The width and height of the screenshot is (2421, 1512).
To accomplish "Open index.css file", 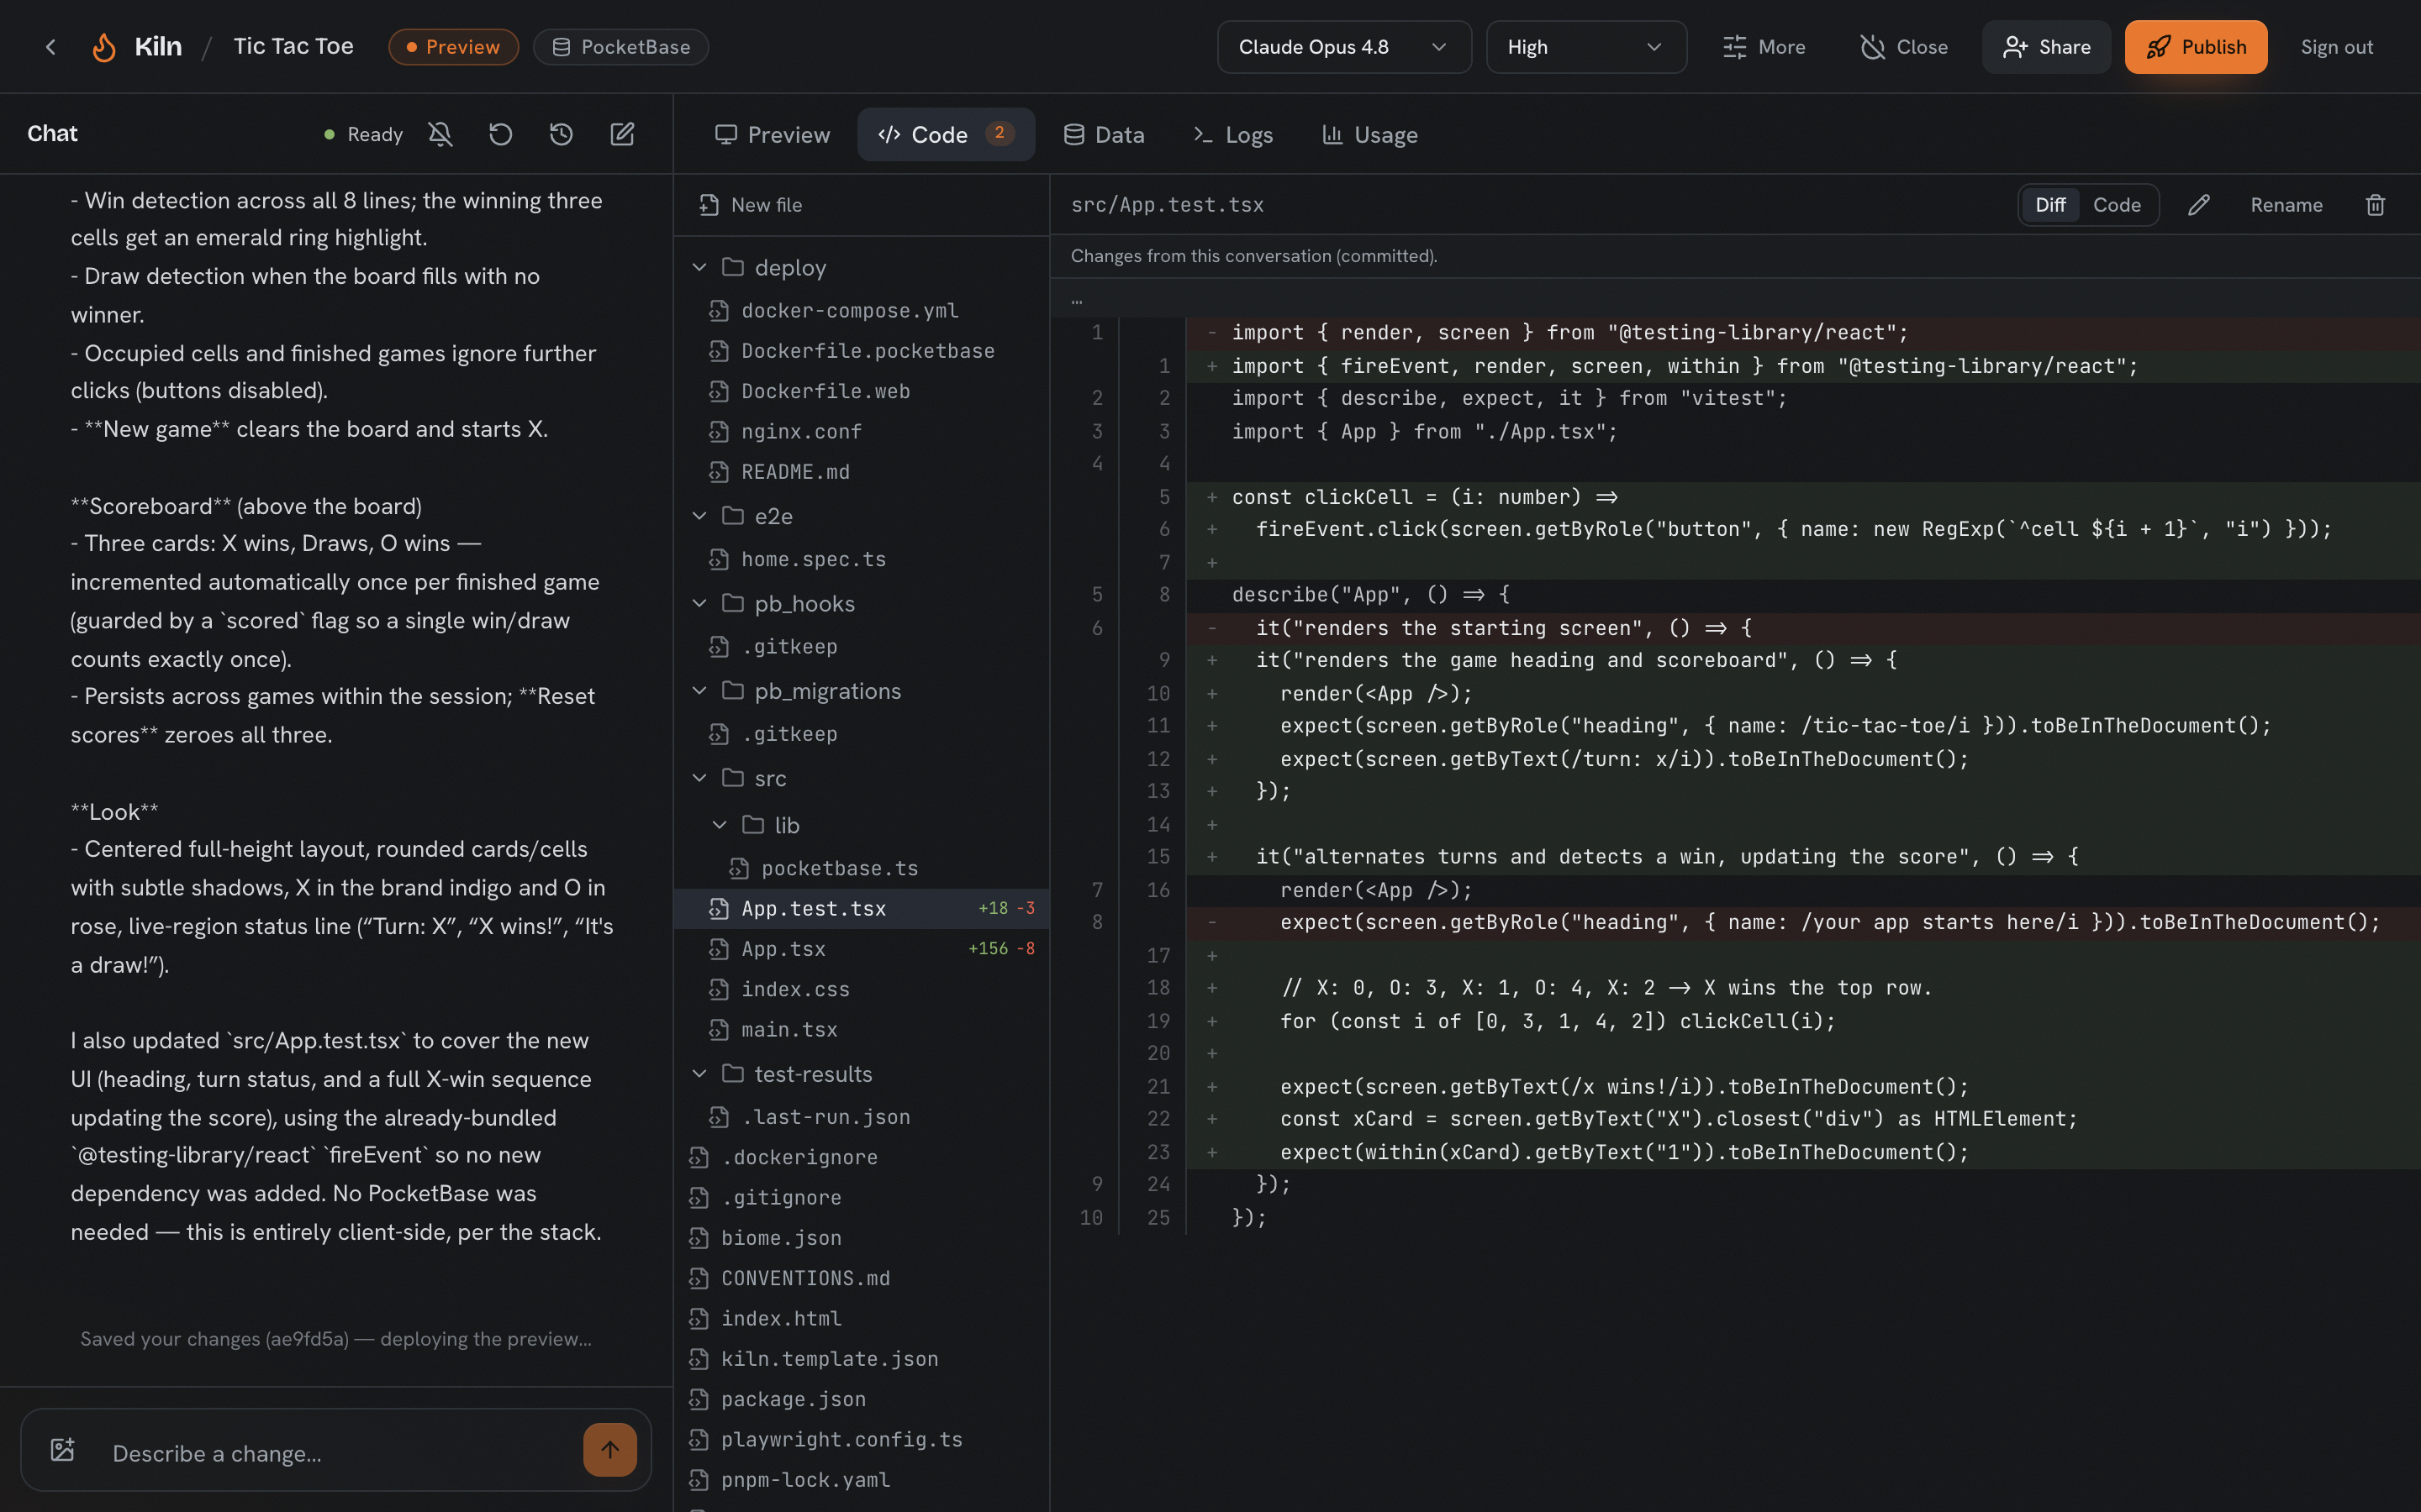I will coord(794,989).
